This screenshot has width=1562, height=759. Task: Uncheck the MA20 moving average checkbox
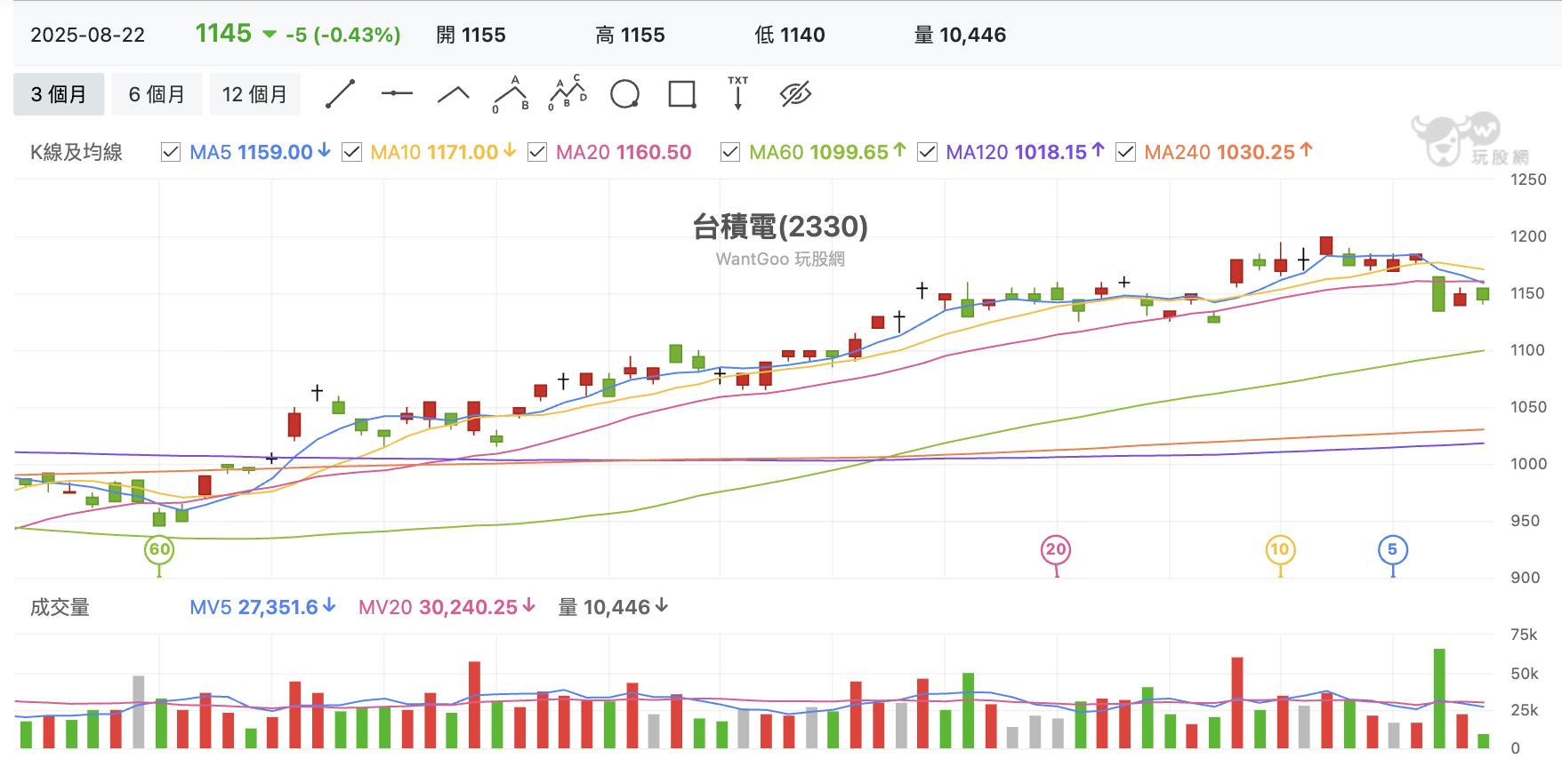tap(536, 152)
